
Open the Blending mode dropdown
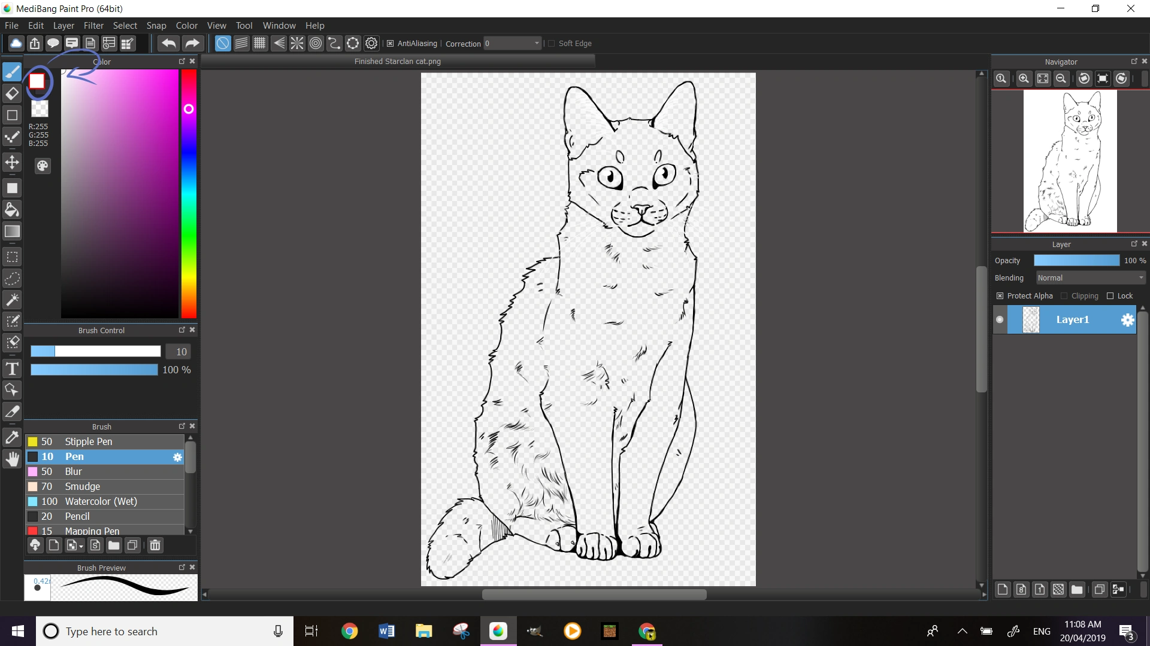click(x=1090, y=278)
